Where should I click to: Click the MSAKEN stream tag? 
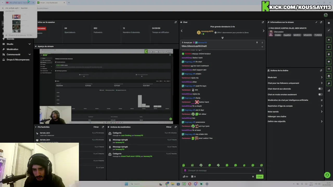(307, 35)
